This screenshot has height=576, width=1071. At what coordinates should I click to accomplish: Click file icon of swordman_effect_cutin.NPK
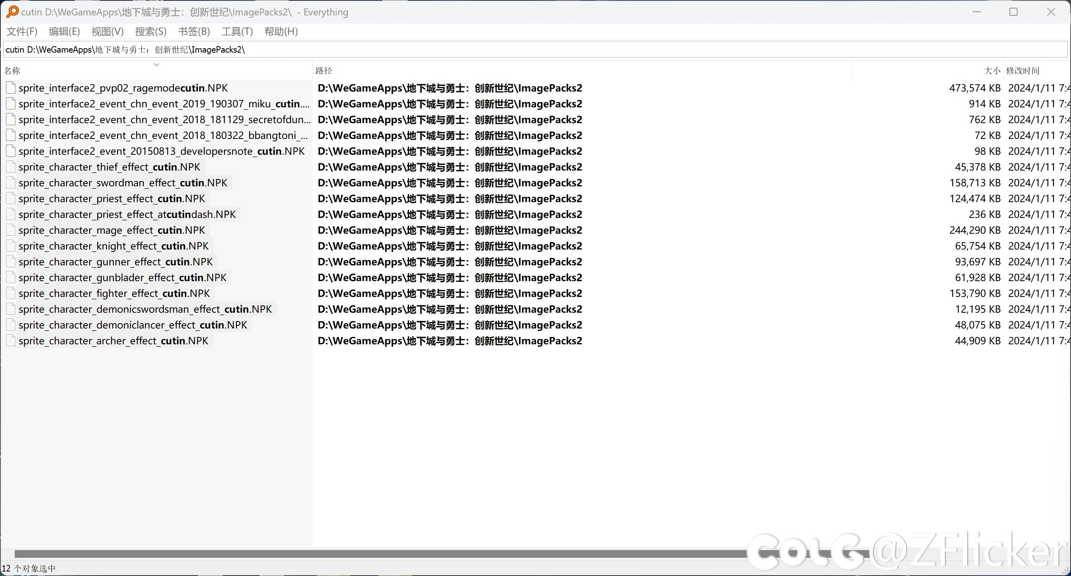coord(11,183)
